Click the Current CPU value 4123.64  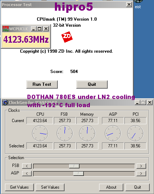[40, 121]
